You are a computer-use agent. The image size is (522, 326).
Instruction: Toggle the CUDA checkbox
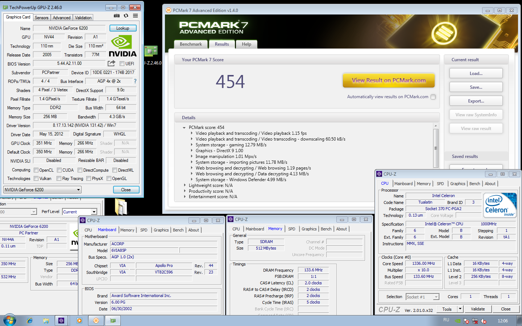[59, 170]
